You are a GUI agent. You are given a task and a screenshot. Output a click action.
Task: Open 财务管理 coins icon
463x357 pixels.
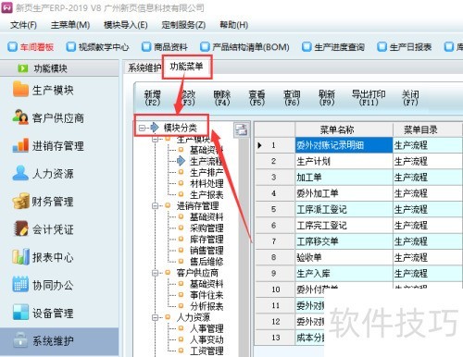20,201
